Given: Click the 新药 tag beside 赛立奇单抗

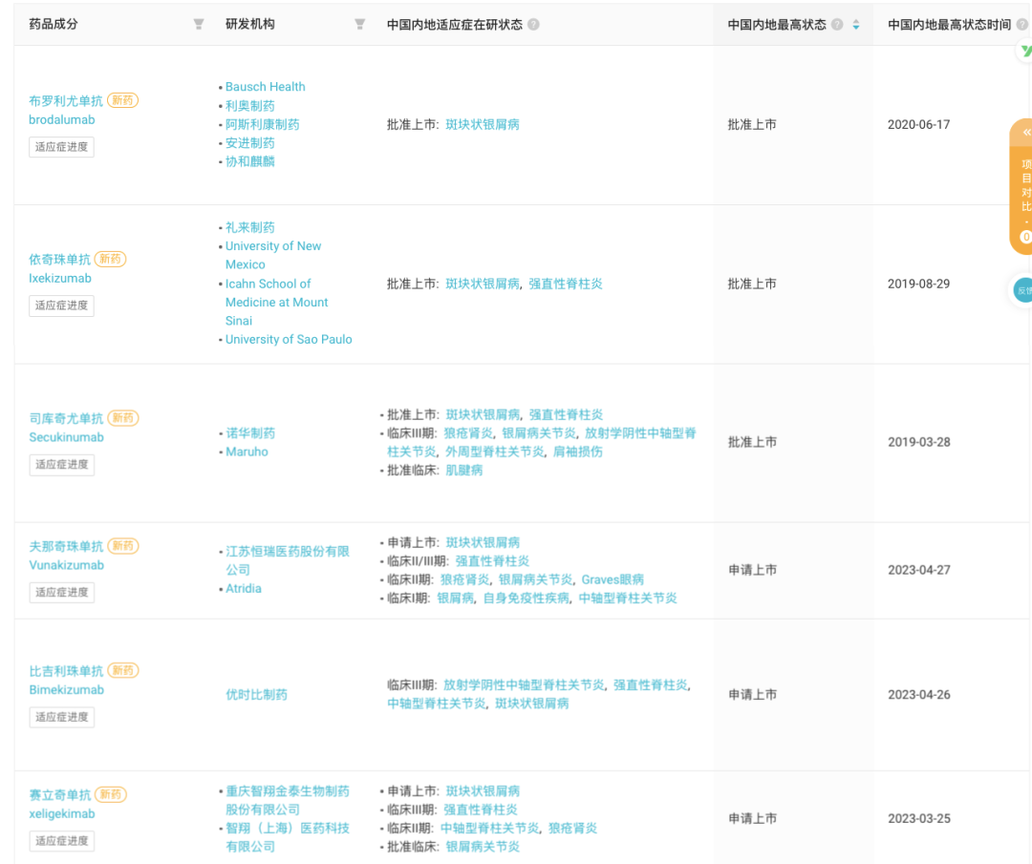Looking at the screenshot, I should (111, 794).
